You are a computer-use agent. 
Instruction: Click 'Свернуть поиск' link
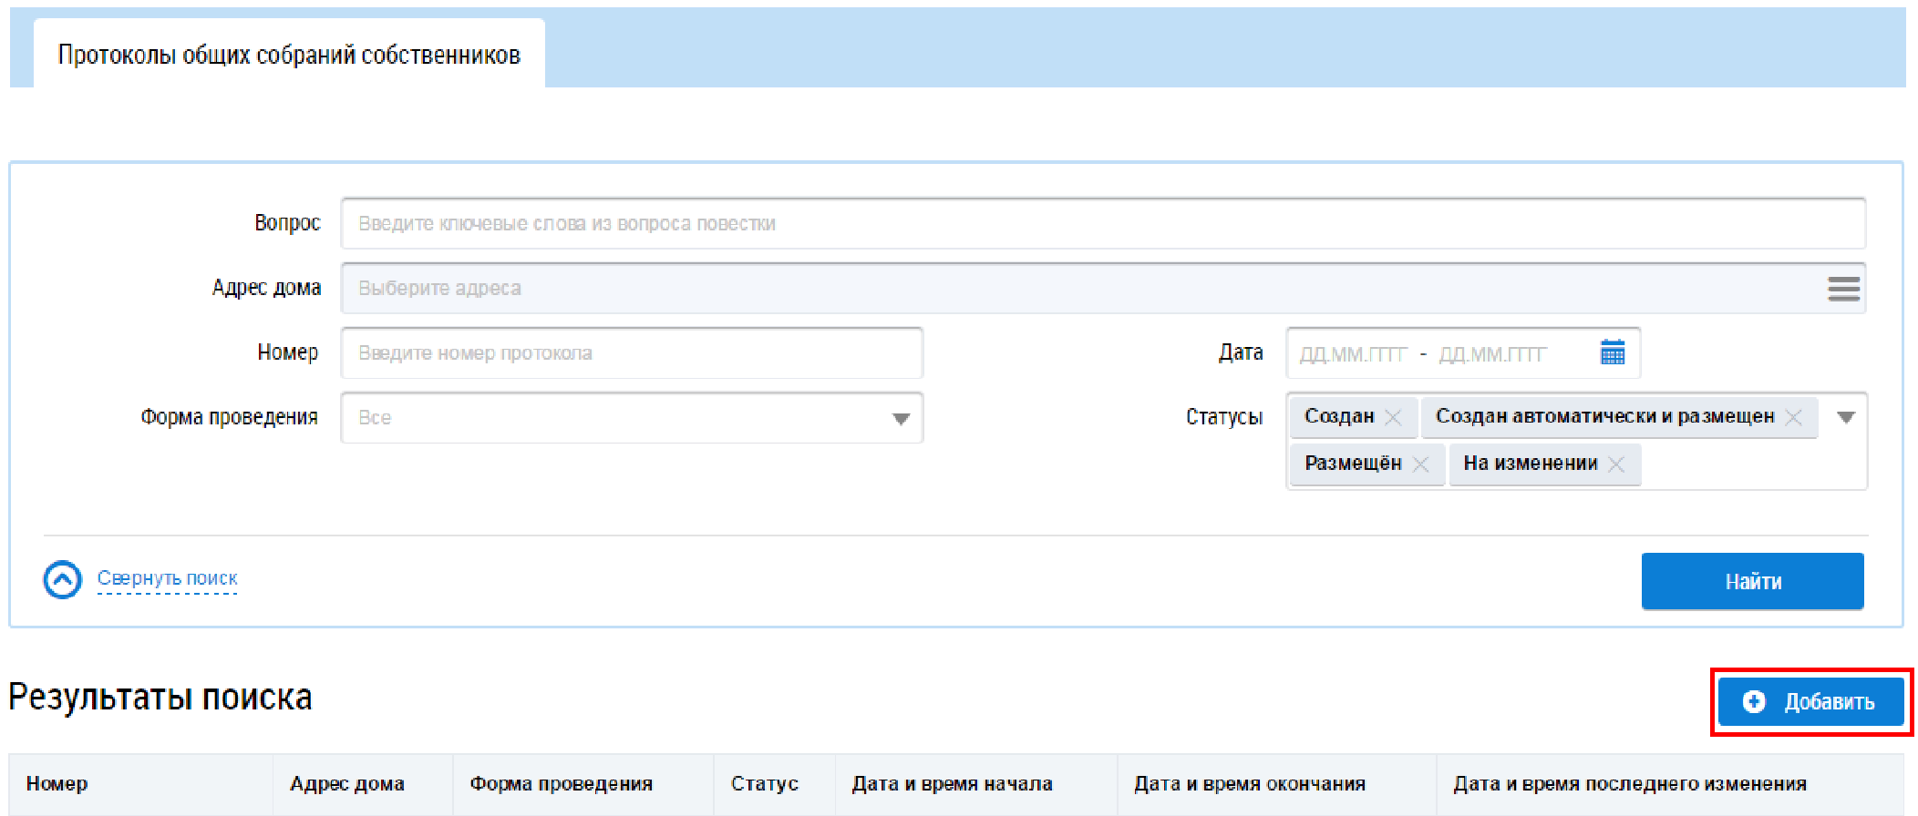point(167,578)
